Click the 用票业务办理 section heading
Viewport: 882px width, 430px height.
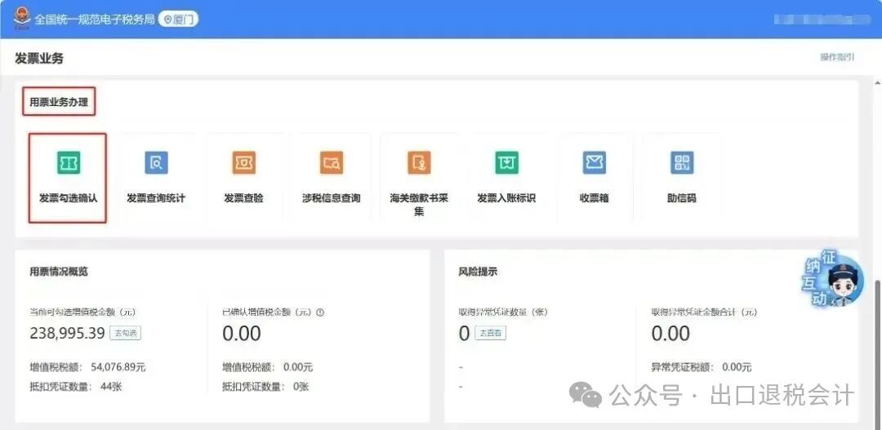[x=58, y=103]
